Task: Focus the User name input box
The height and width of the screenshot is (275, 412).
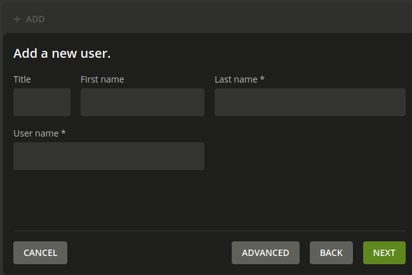Action: pos(109,156)
